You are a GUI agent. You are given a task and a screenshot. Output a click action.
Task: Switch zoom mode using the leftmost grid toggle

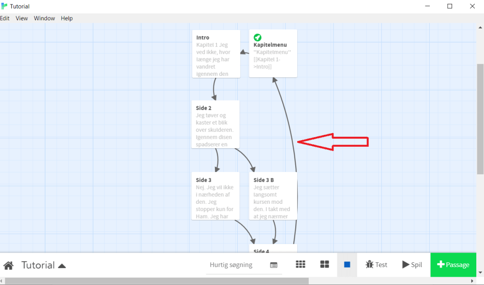(x=301, y=264)
